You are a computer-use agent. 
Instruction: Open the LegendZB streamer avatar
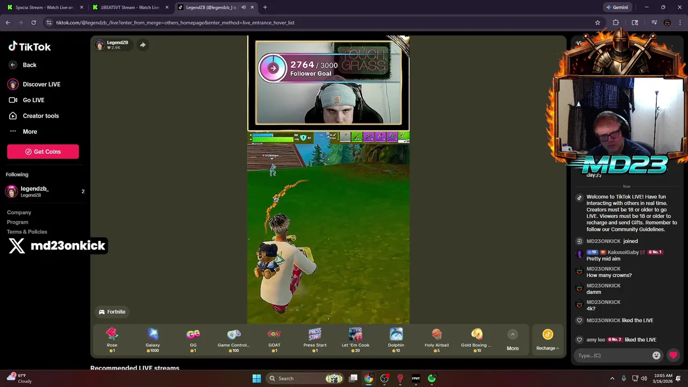click(99, 45)
